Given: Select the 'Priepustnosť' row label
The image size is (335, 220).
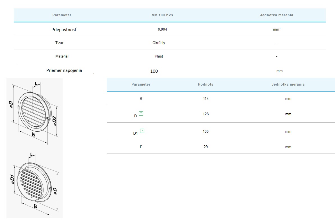Looking at the screenshot, I should point(64,29).
